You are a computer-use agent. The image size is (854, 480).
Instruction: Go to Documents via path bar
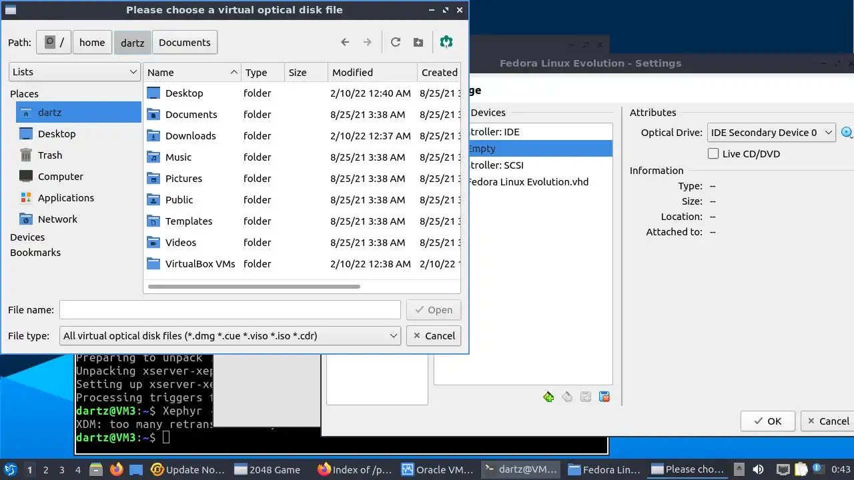click(x=185, y=42)
